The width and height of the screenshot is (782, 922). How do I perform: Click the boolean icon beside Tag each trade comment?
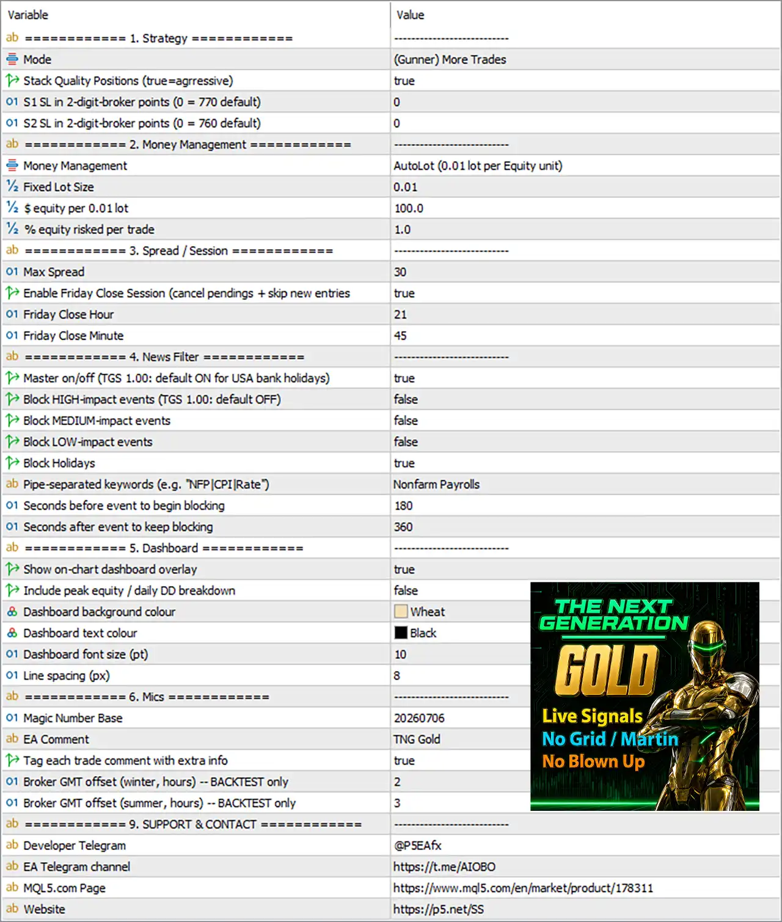[x=12, y=760]
